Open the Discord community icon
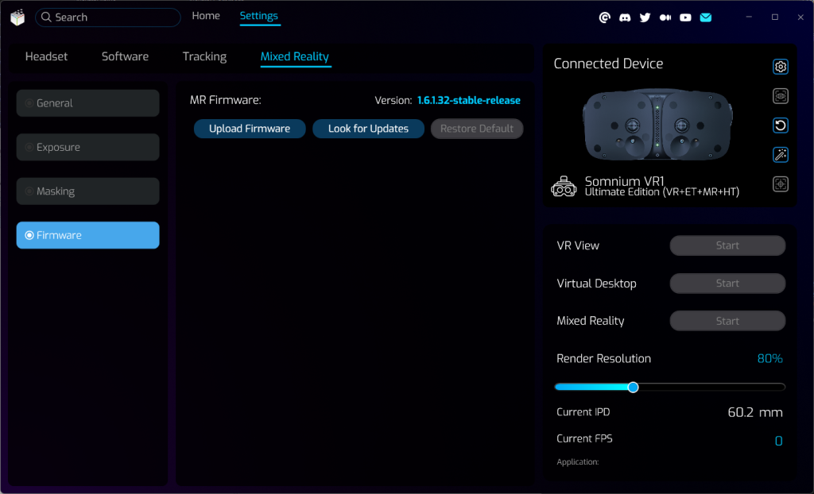Viewport: 814px width, 494px height. [x=625, y=17]
